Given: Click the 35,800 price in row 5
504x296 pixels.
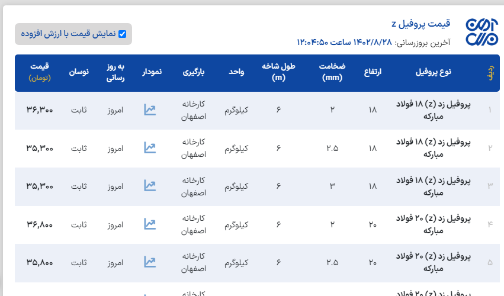Looking at the screenshot, I should pos(40,262).
